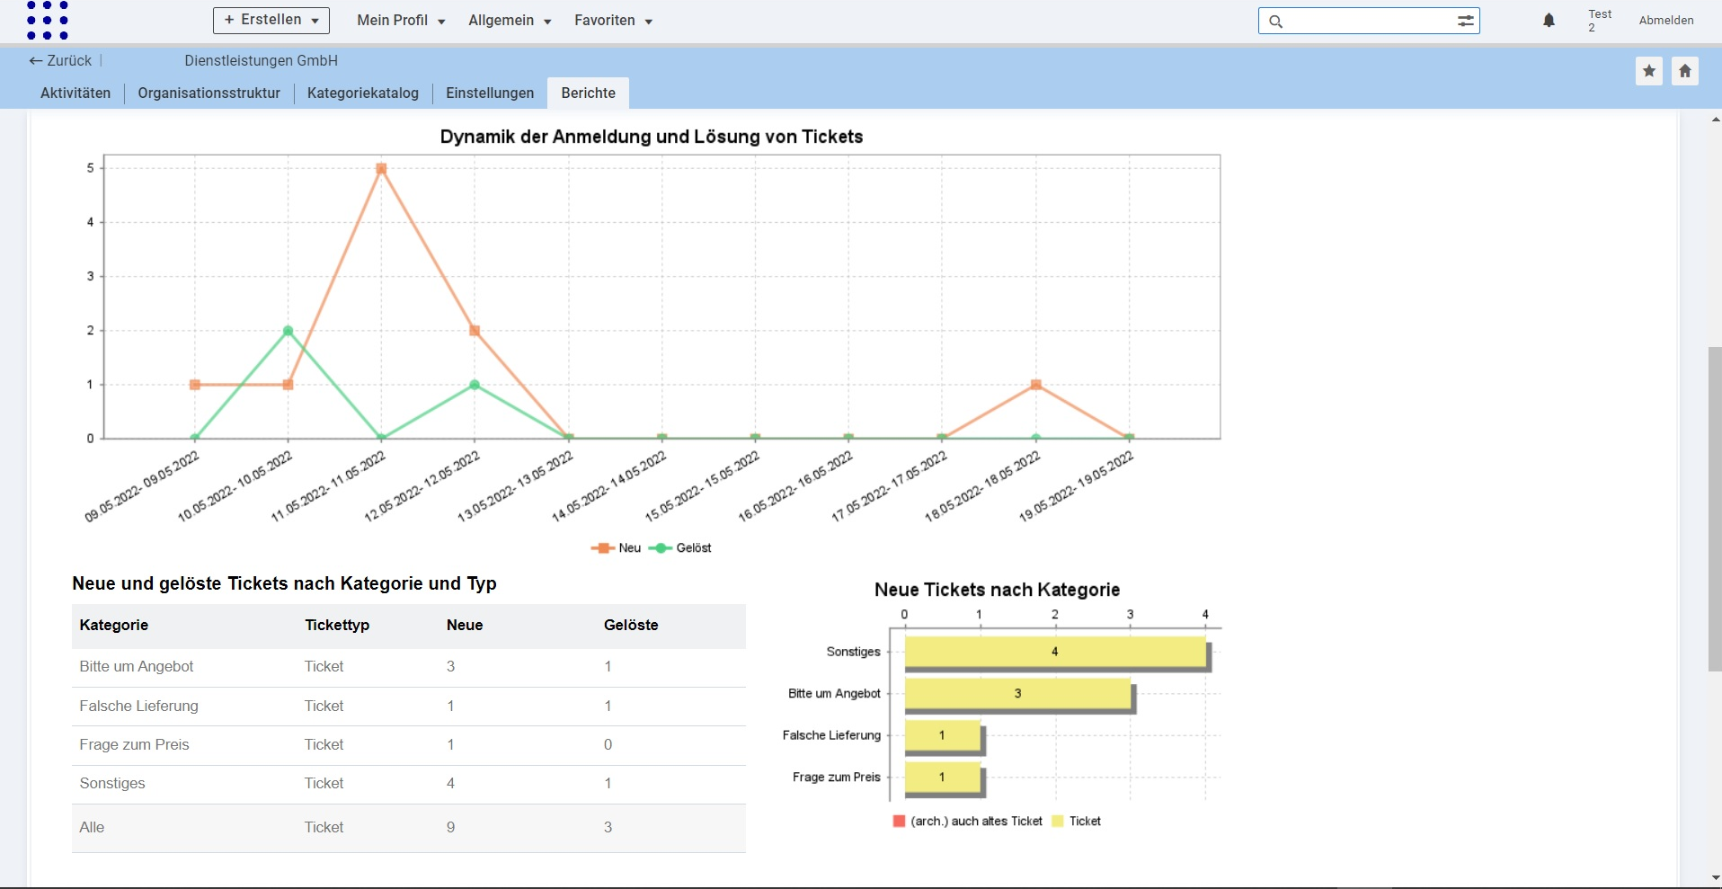Screen dimensions: 1722x889
Task: Click the search magnifier icon
Action: 1275,21
